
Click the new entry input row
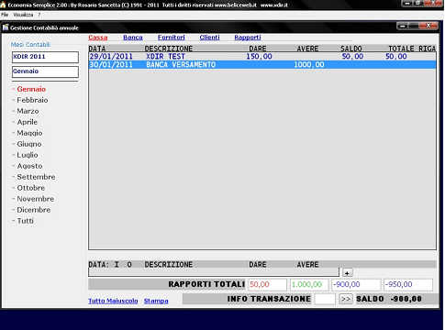click(214, 272)
